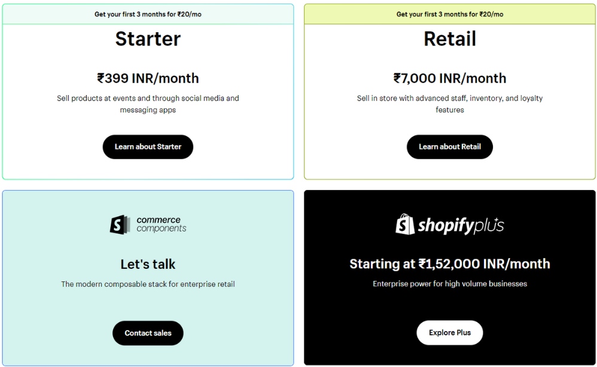This screenshot has width=597, height=367.
Task: Click the Learn about Starter button
Action: click(x=147, y=146)
